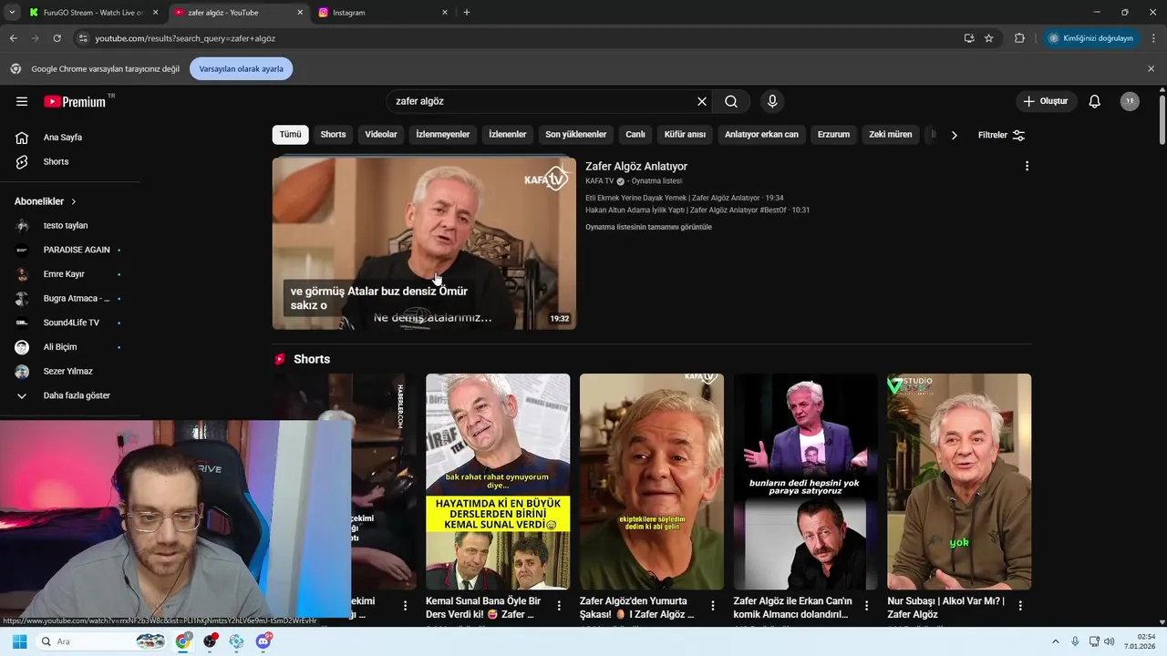Switch to the Instagram browser tab

383,13
